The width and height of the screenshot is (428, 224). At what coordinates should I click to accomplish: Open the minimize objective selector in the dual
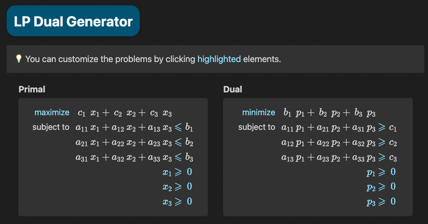click(259, 112)
